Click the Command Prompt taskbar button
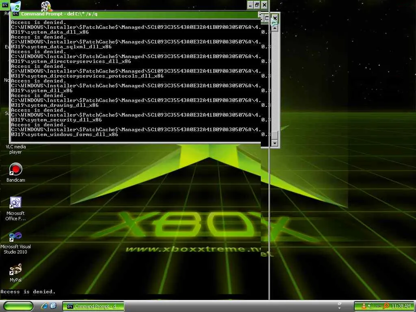The height and width of the screenshot is (312, 416). pyautogui.click(x=93, y=306)
